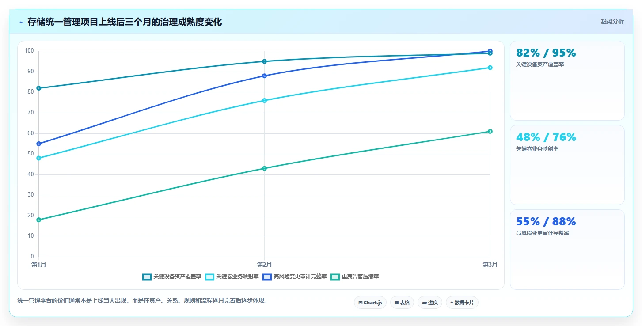The image size is (642, 326).
Task: Click the 关键设备资产覆盖率 legend label
Action: tap(177, 277)
